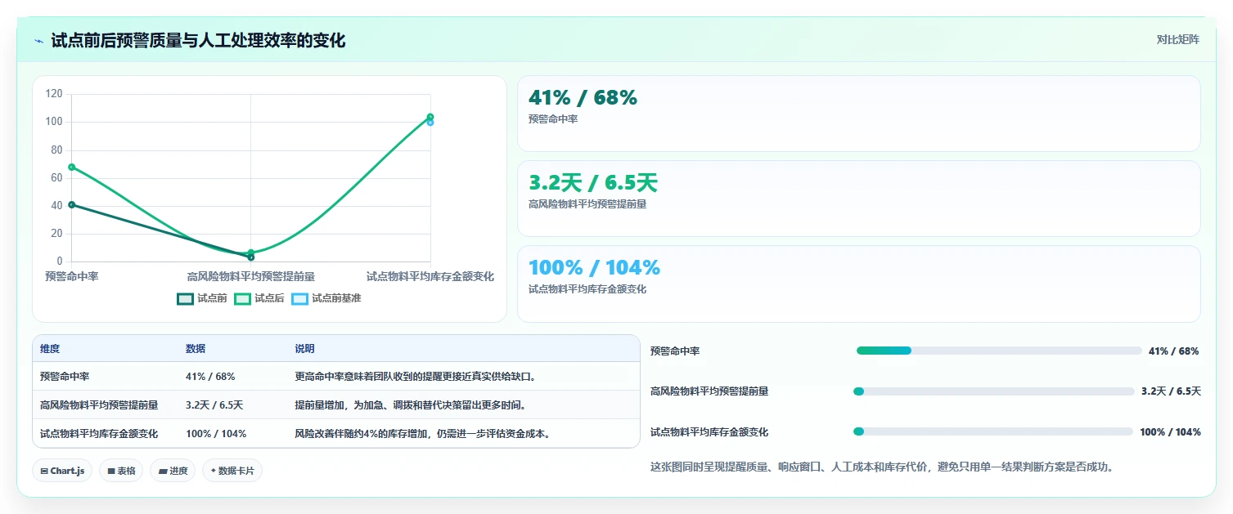Click the 更高命中率 explanation cell
Screen dimensions: 1233x514
(x=416, y=377)
